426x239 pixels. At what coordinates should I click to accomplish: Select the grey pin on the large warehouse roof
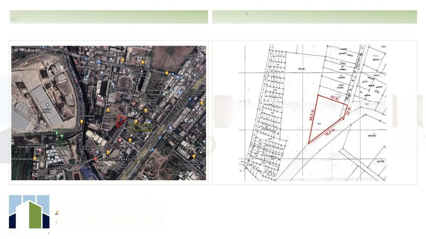(x=47, y=104)
